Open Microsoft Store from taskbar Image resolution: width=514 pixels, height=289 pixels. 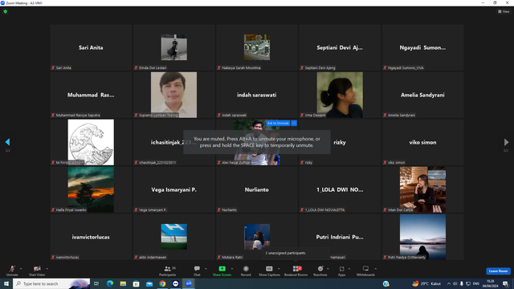pos(136,283)
